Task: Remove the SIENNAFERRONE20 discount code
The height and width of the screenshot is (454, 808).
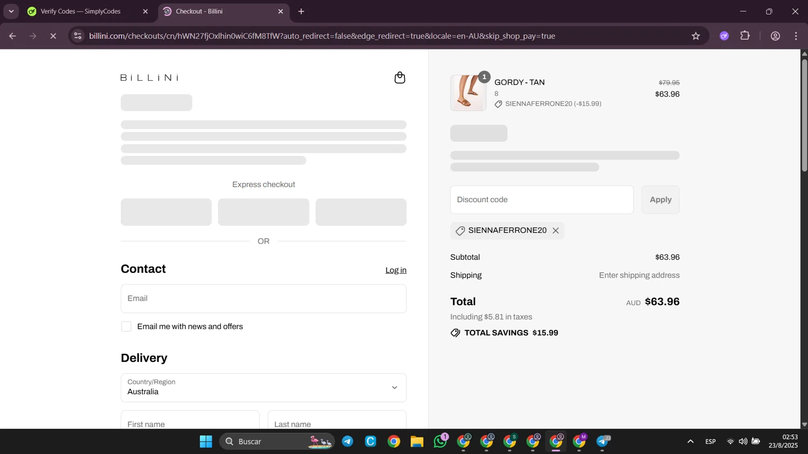Action: 555,231
